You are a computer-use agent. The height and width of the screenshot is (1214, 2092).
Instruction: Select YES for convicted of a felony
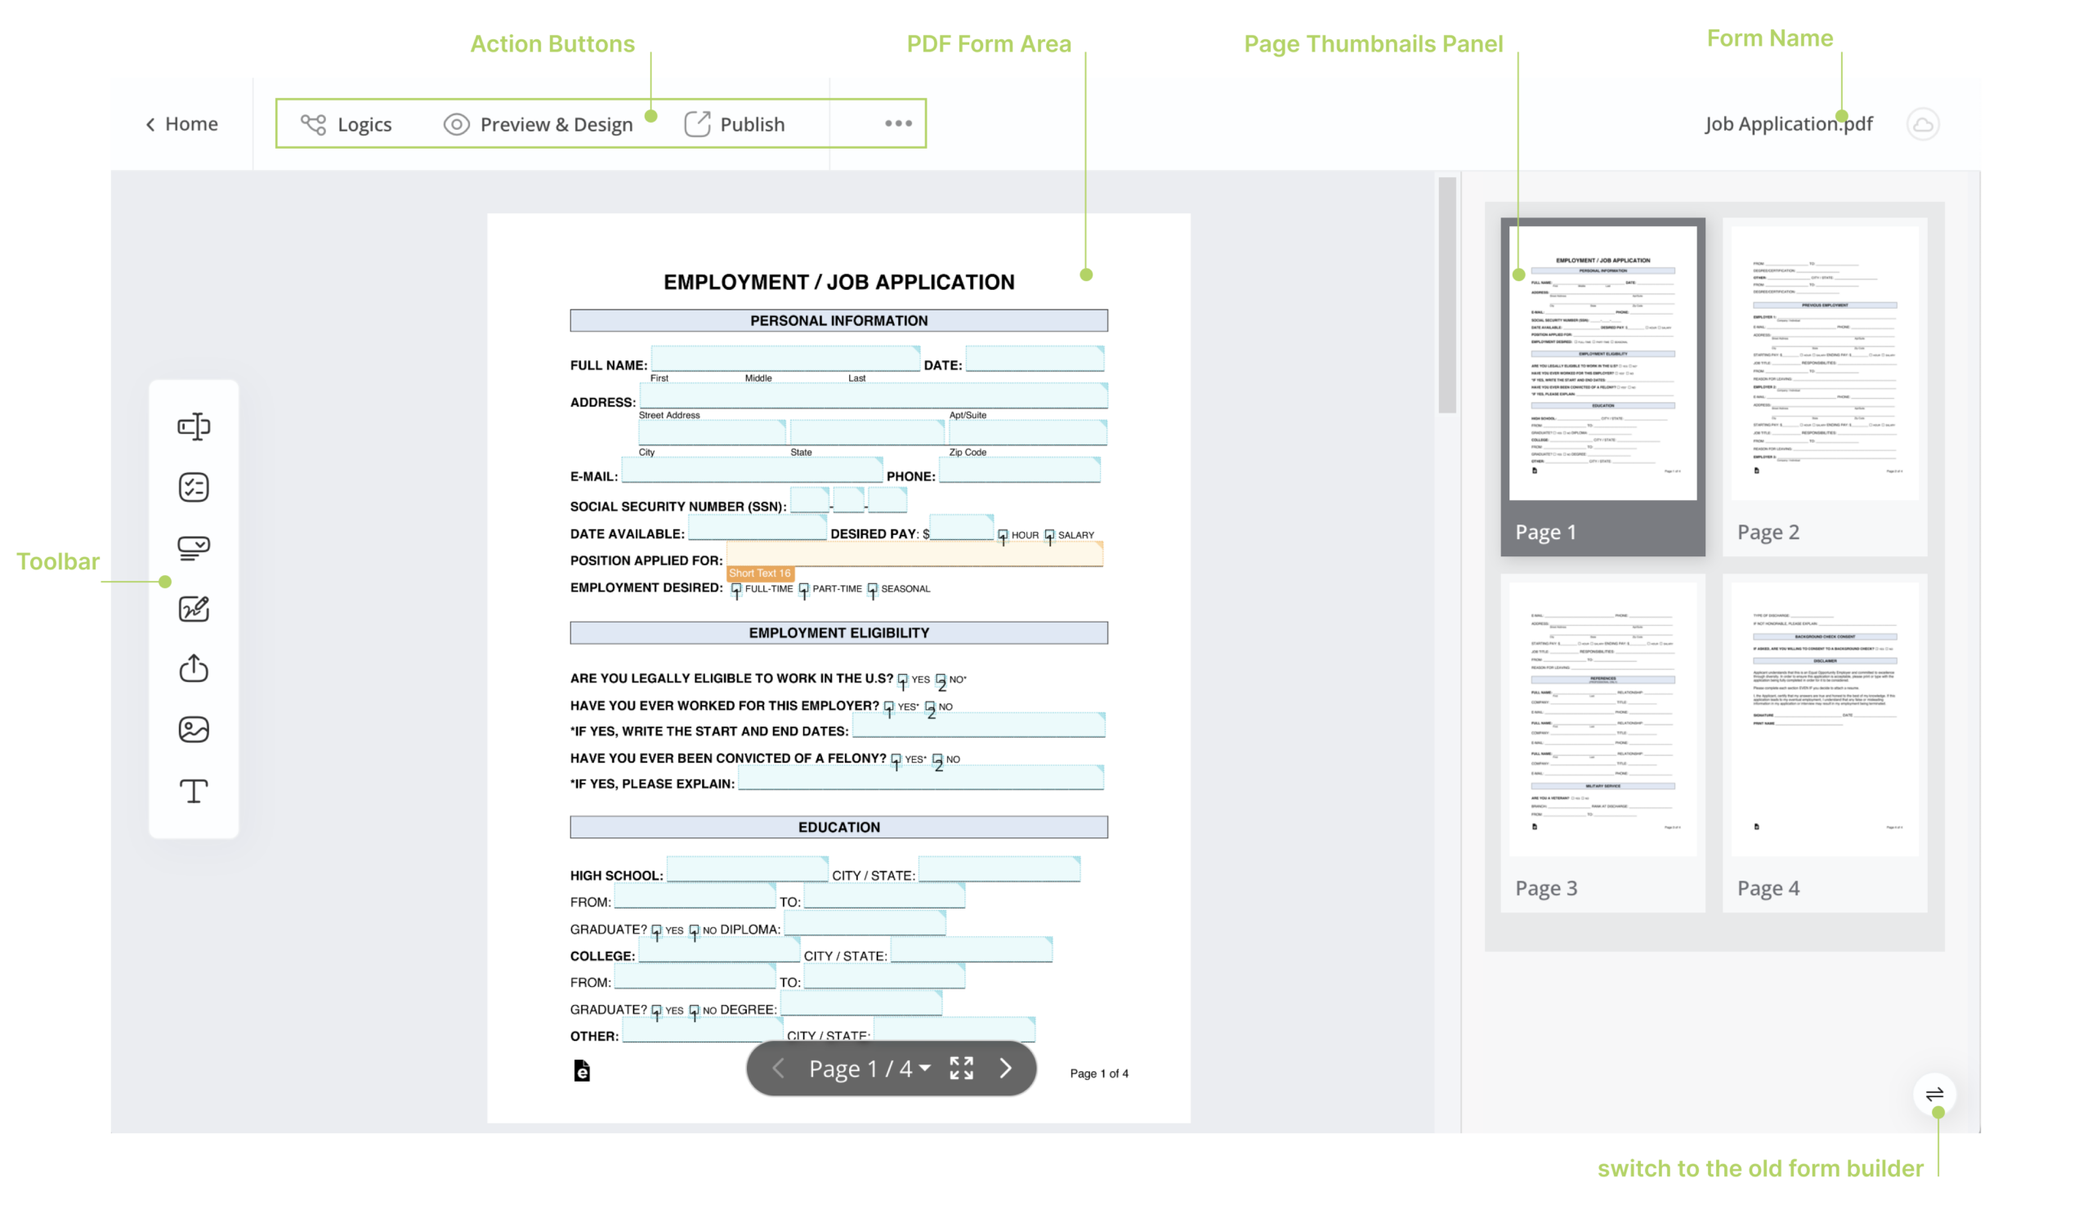pyautogui.click(x=896, y=760)
